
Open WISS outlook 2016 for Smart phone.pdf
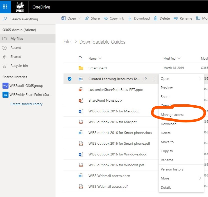pyautogui.click(x=119, y=143)
